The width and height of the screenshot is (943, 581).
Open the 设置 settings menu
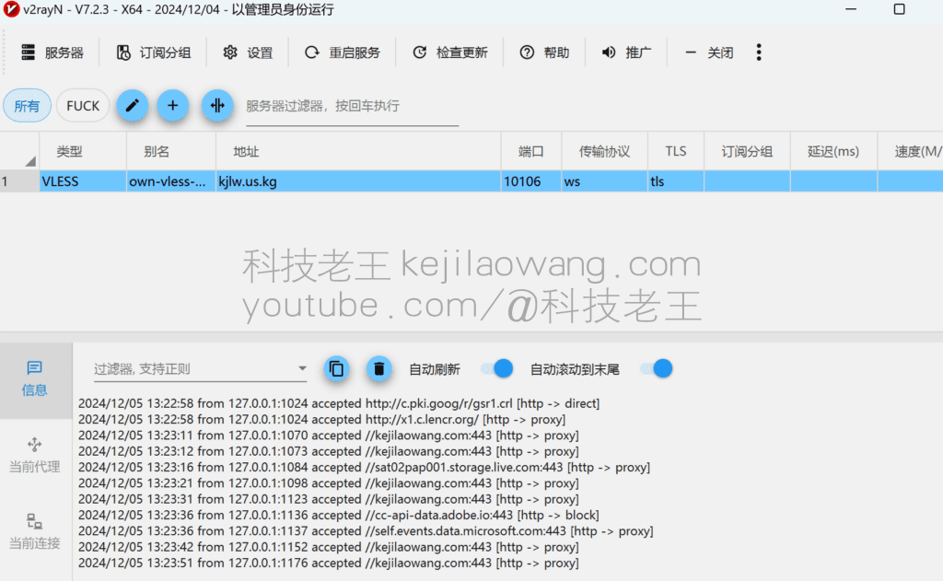coord(248,52)
